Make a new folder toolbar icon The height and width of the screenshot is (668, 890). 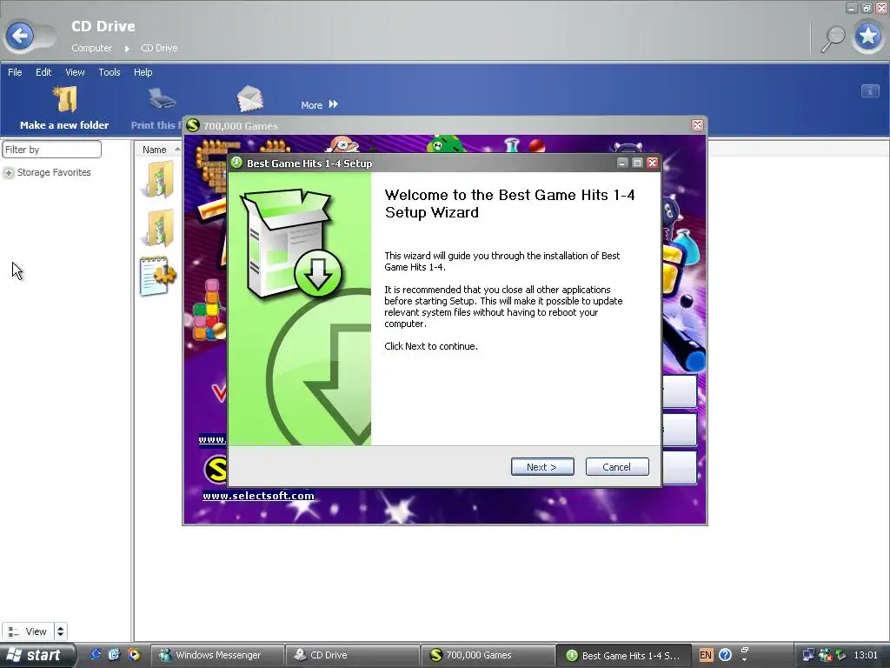(64, 99)
